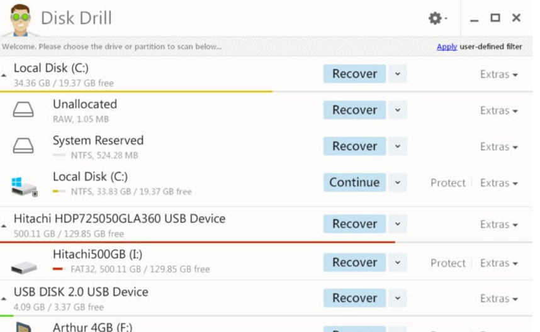Open Extras menu for Hitachi500GB (I:)
Image resolution: width=540 pixels, height=332 pixels.
click(498, 263)
